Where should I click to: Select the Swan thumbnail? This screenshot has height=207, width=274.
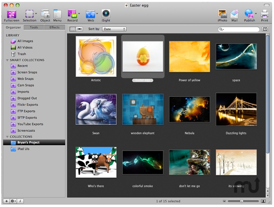click(x=96, y=109)
